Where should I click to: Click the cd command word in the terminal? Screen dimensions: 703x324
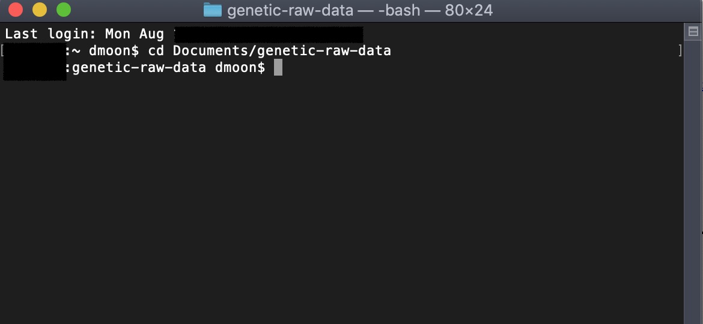[156, 50]
